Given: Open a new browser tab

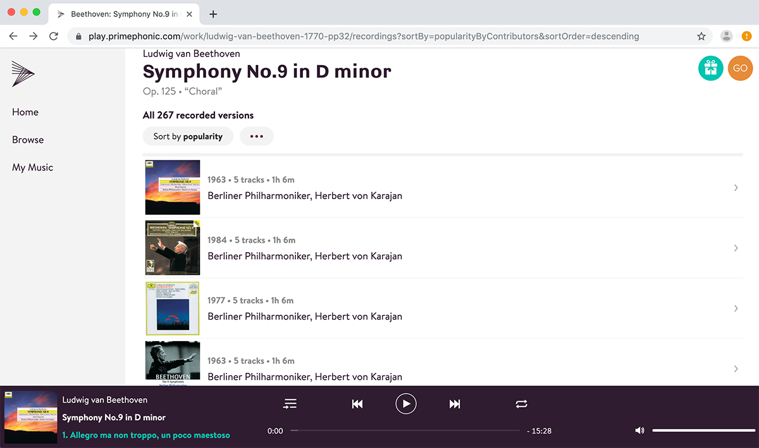Looking at the screenshot, I should tap(213, 14).
